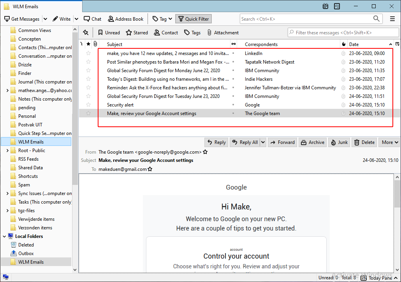Click Reply All button
401x282 pixels.
pyautogui.click(x=245, y=142)
